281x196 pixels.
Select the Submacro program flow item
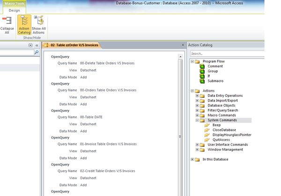[215, 81]
